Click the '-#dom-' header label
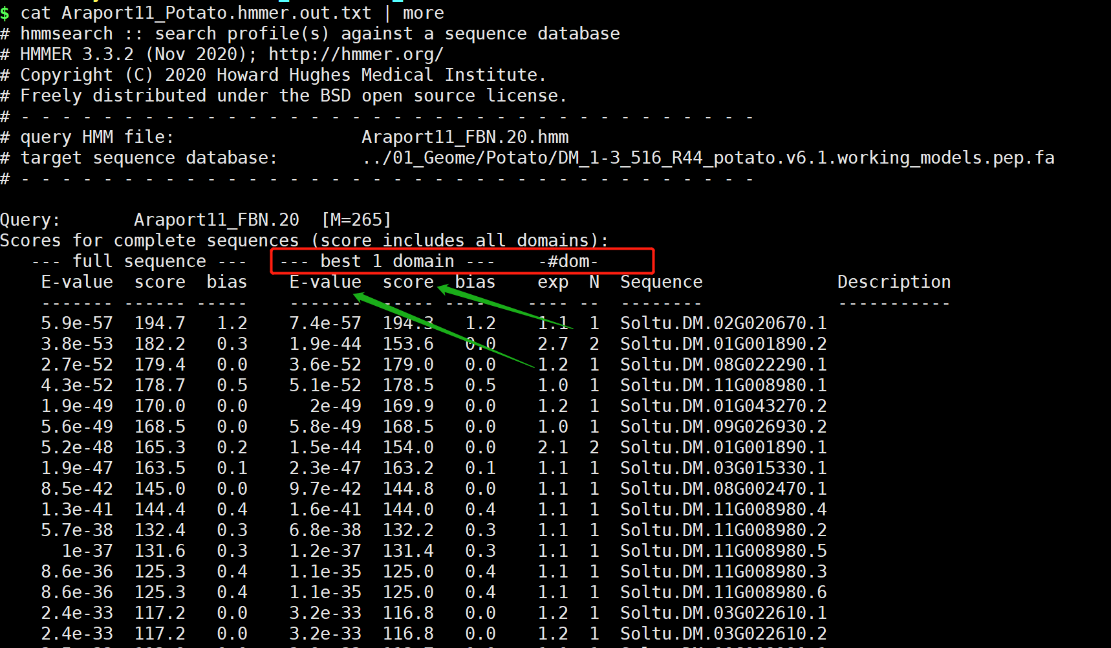The width and height of the screenshot is (1111, 648). pos(568,261)
